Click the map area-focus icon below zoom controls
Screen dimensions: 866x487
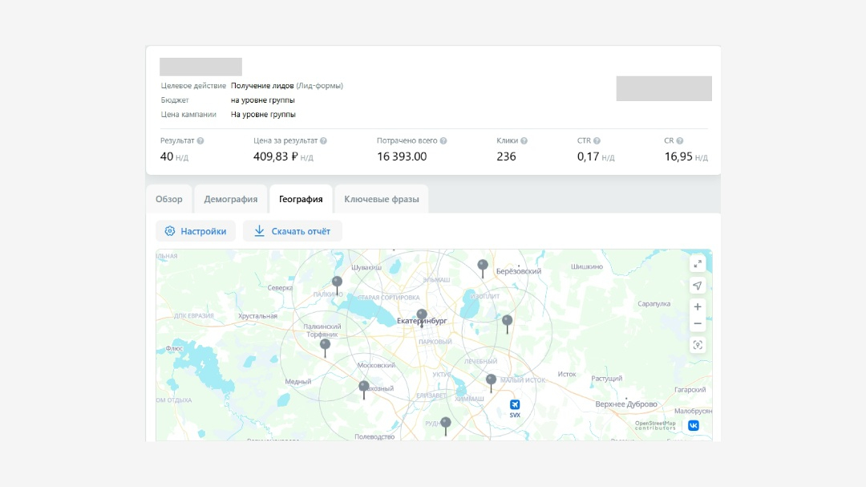coord(698,345)
